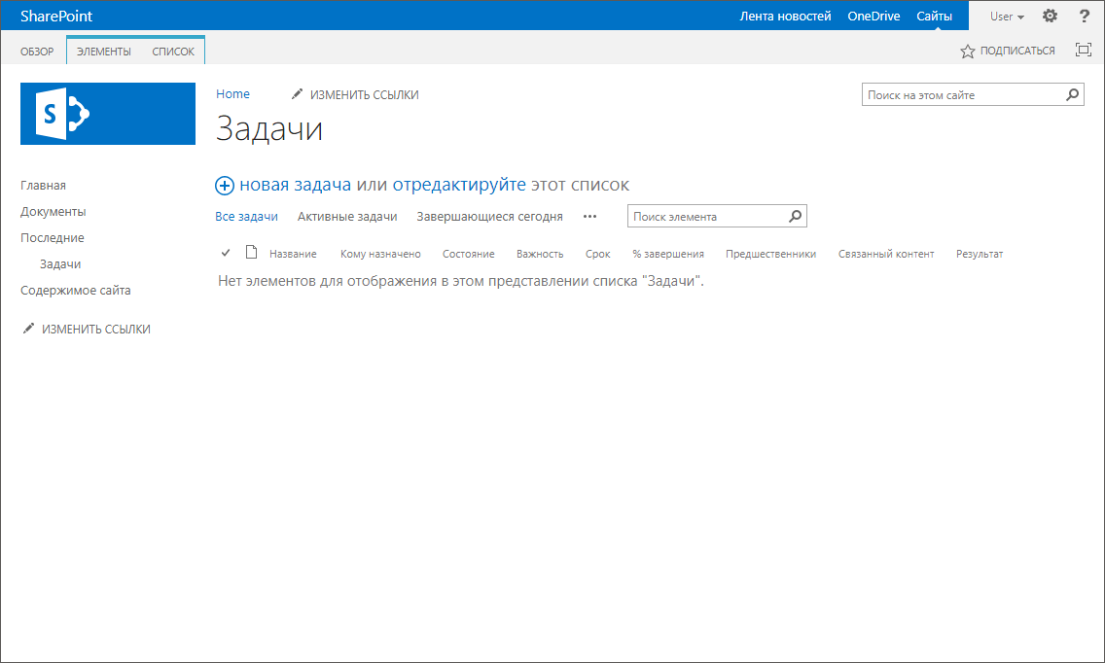
Task: Open the ОБЗОР ribbon tab
Action: pos(37,52)
